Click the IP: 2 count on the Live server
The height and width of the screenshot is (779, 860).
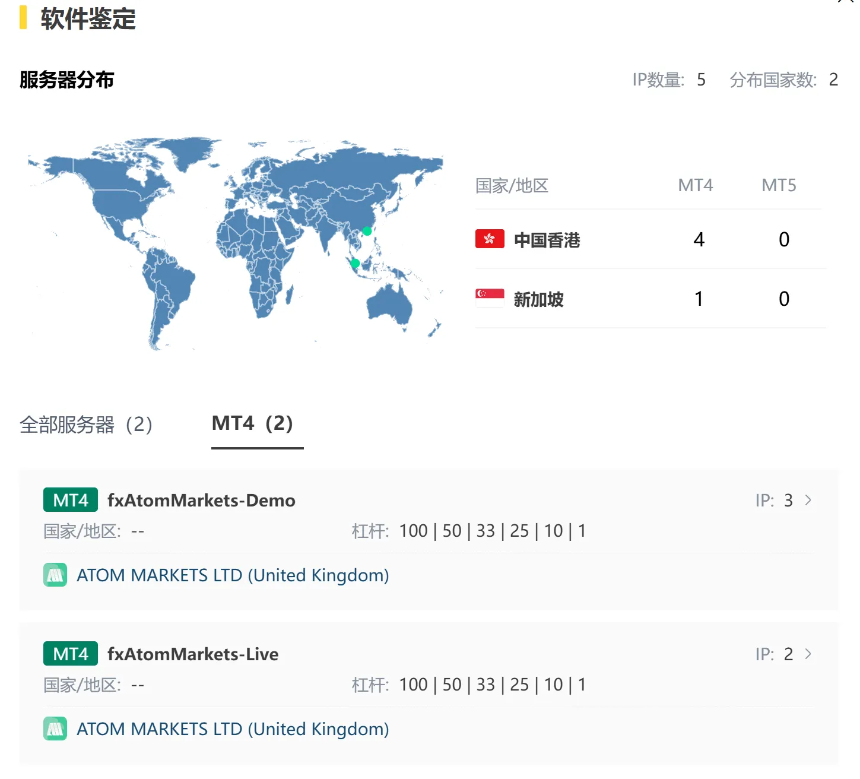click(x=774, y=654)
